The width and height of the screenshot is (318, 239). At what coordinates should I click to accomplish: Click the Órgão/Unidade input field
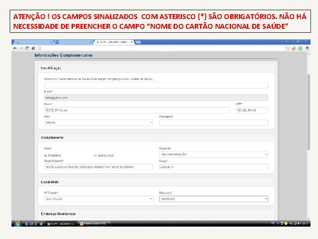click(x=98, y=167)
